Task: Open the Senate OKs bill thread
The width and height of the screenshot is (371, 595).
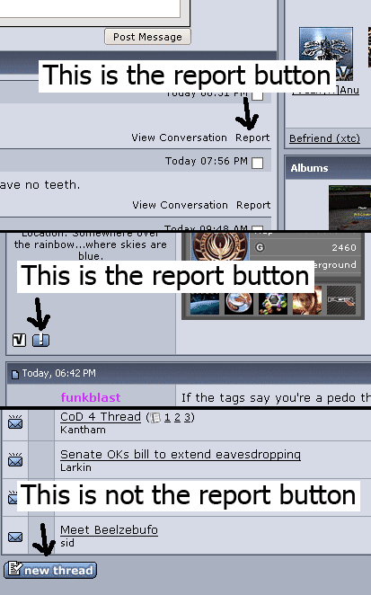Action: (x=181, y=454)
